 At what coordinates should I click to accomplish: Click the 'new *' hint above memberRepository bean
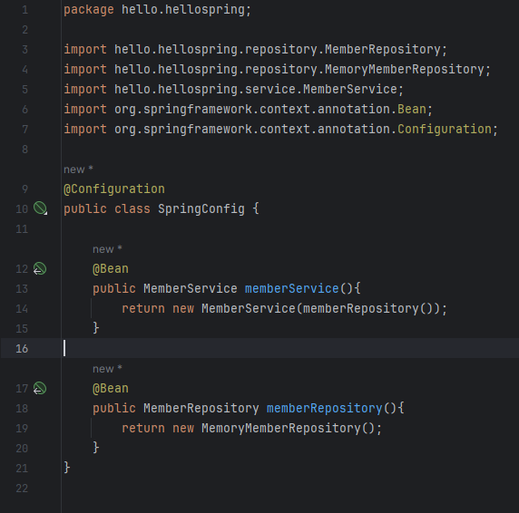[x=107, y=369]
